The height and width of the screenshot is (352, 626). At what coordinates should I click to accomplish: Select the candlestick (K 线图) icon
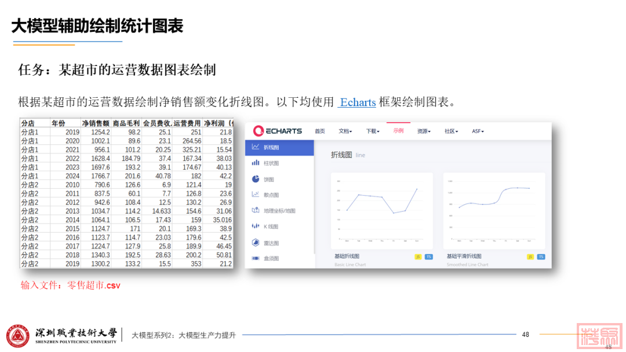tap(256, 226)
